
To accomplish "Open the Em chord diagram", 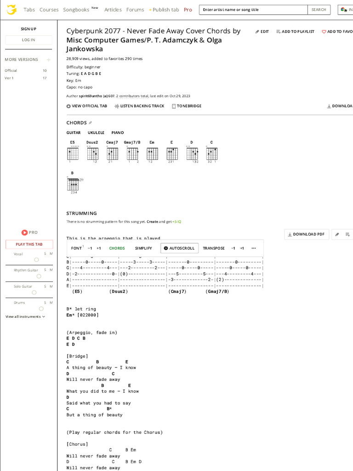I will (152, 152).
